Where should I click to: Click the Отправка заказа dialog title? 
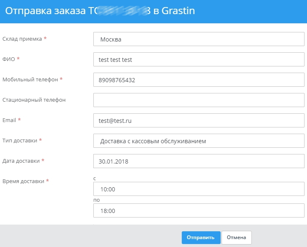[x=100, y=11]
